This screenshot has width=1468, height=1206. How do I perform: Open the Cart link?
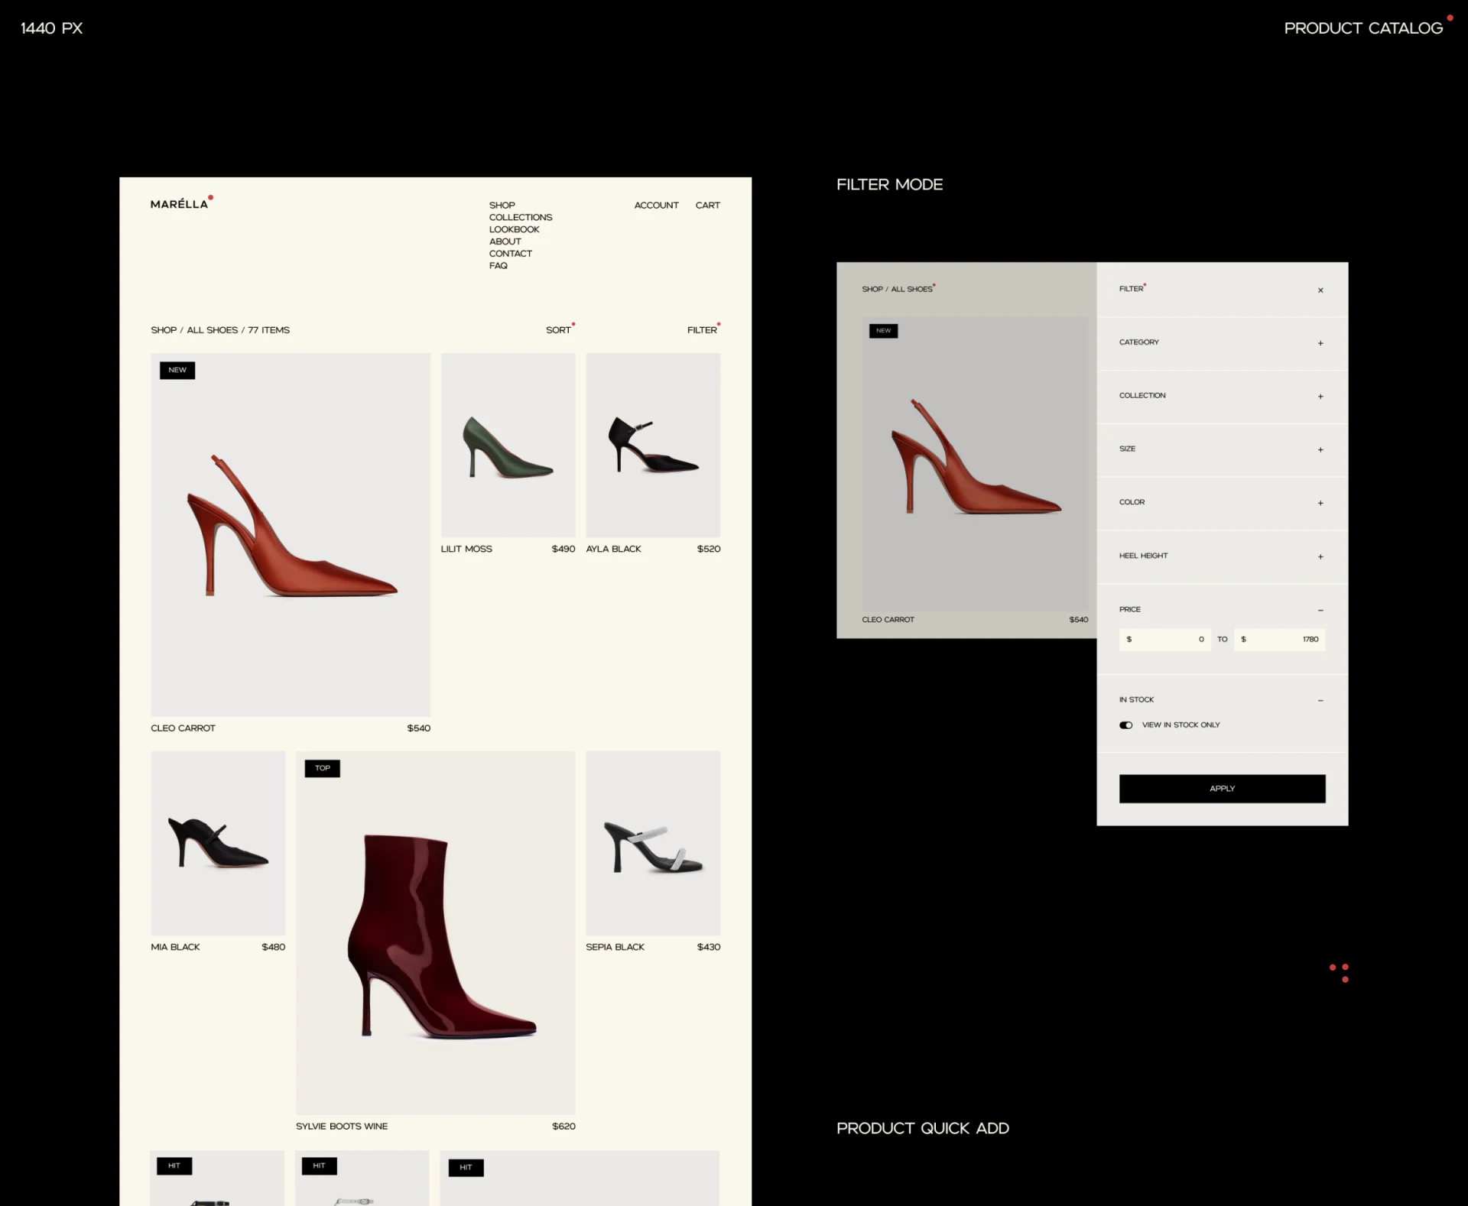(707, 206)
